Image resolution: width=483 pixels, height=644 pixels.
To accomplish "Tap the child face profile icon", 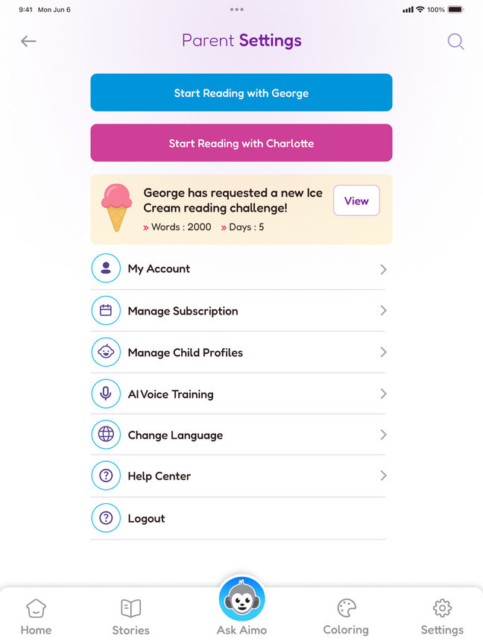I will click(106, 352).
